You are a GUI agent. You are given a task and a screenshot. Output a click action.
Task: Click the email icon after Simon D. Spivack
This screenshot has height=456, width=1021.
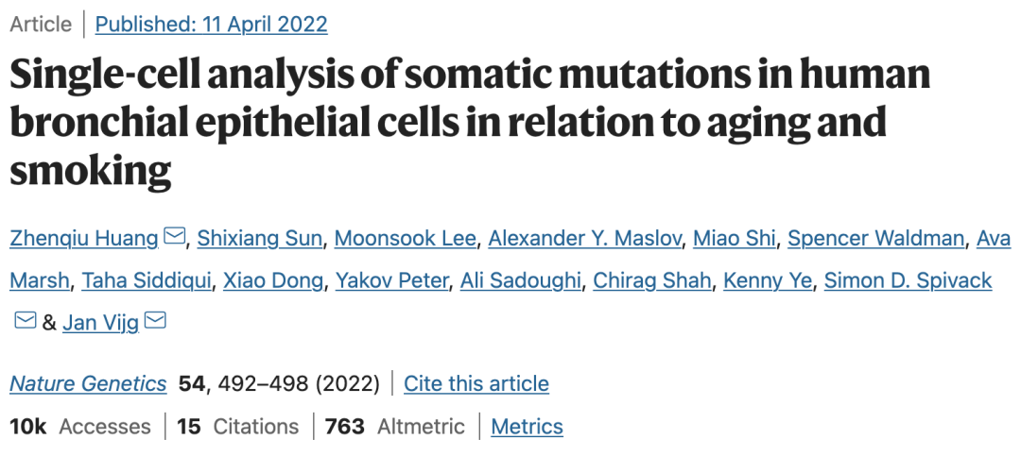tap(25, 321)
